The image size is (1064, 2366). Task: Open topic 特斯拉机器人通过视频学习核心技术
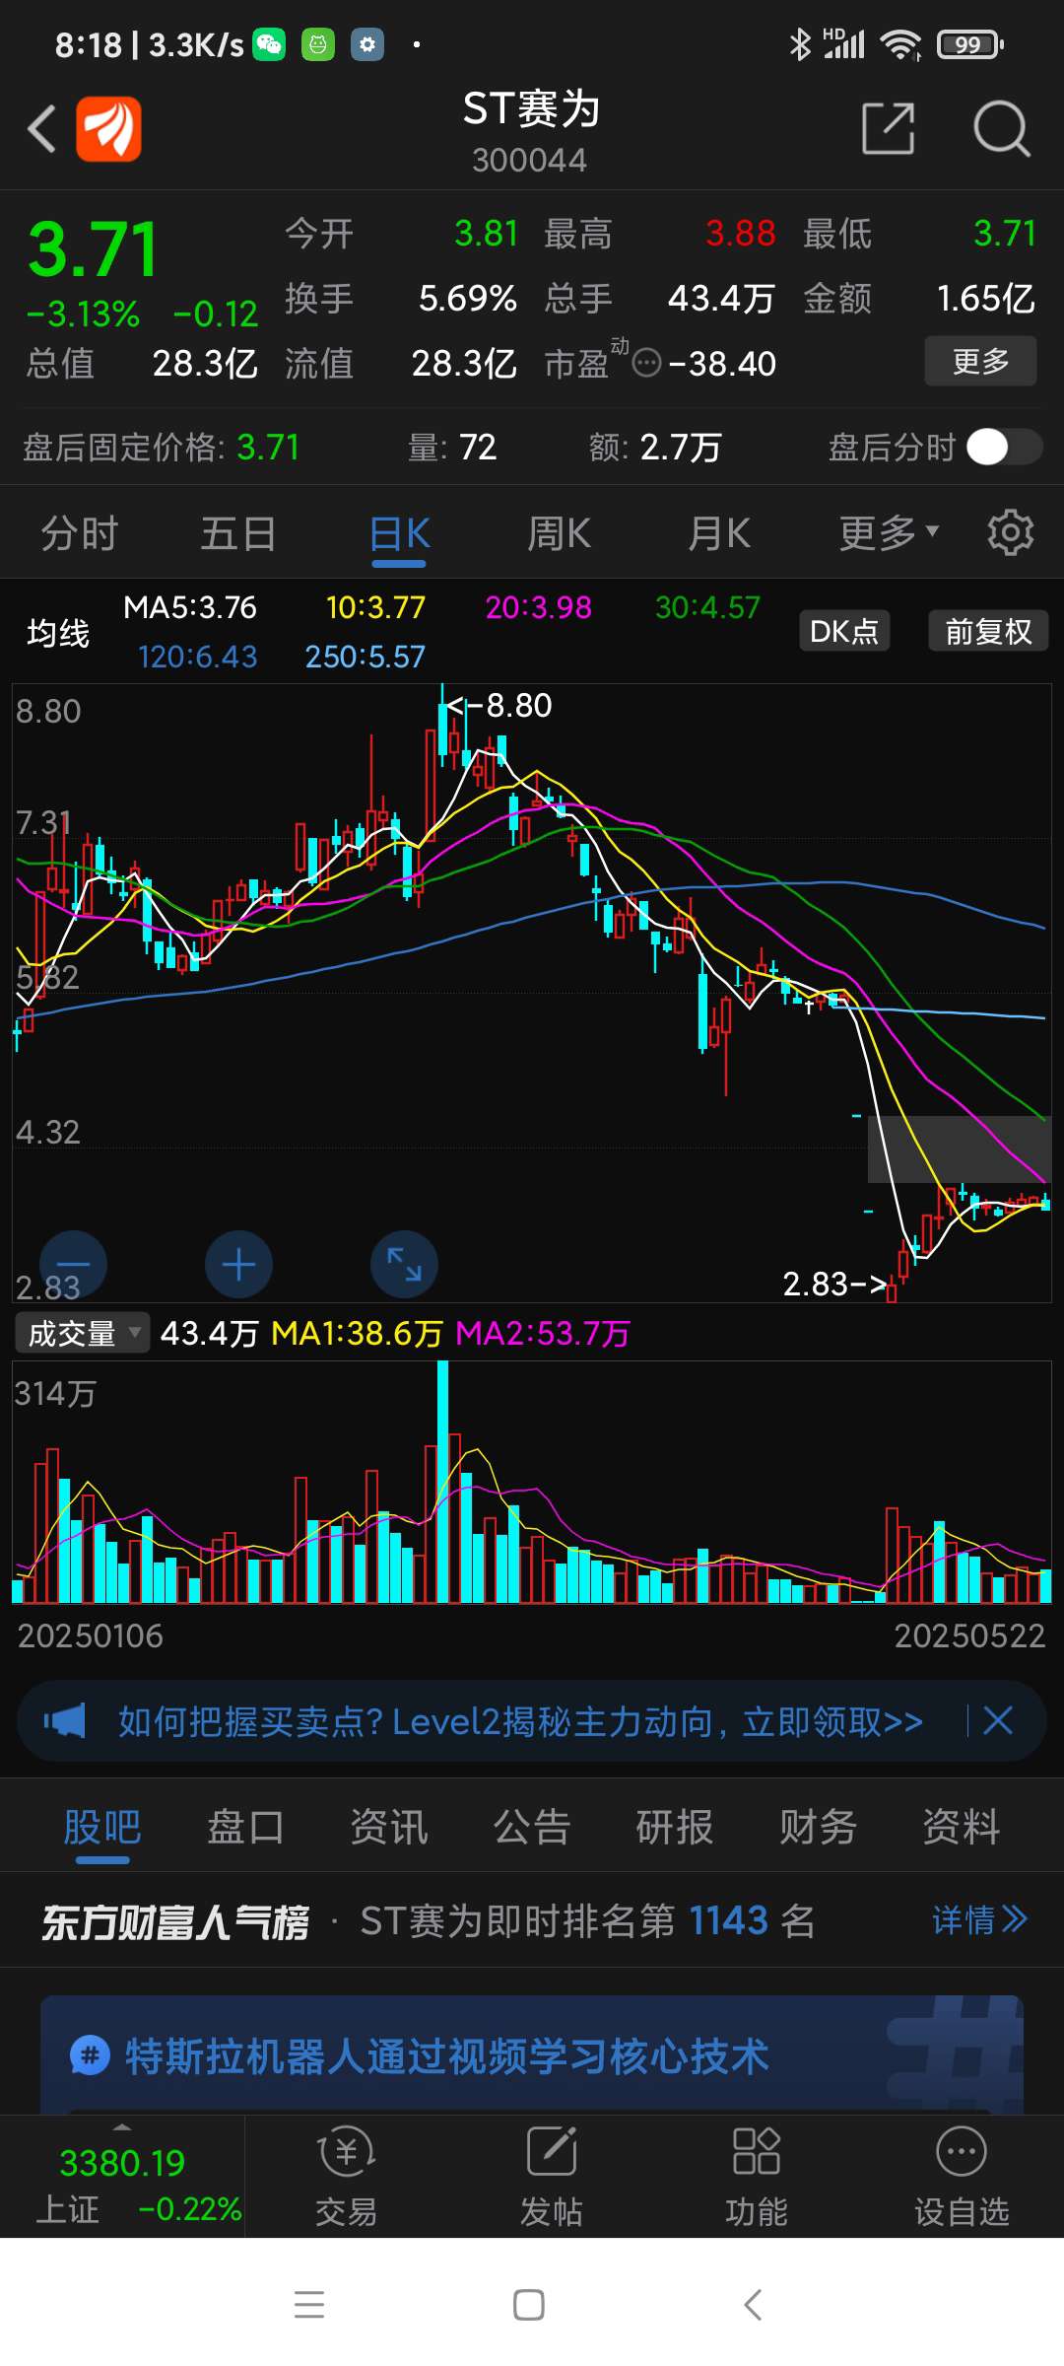446,2056
